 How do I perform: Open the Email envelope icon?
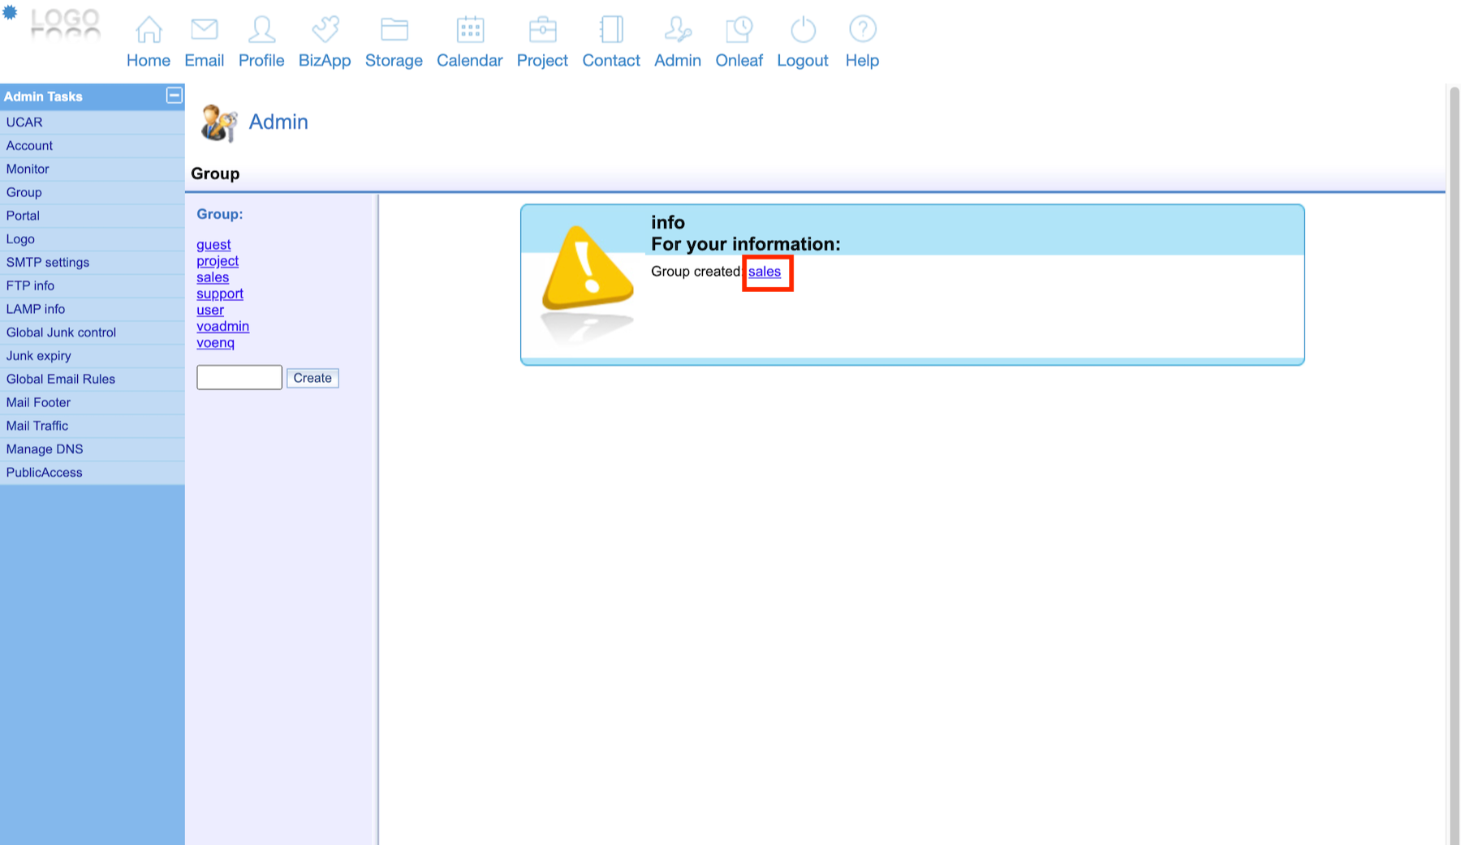point(204,30)
